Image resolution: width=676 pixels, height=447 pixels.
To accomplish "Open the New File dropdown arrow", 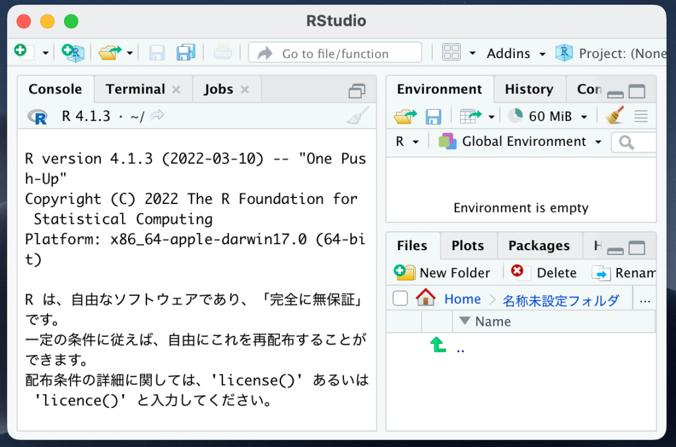I will 46,53.
